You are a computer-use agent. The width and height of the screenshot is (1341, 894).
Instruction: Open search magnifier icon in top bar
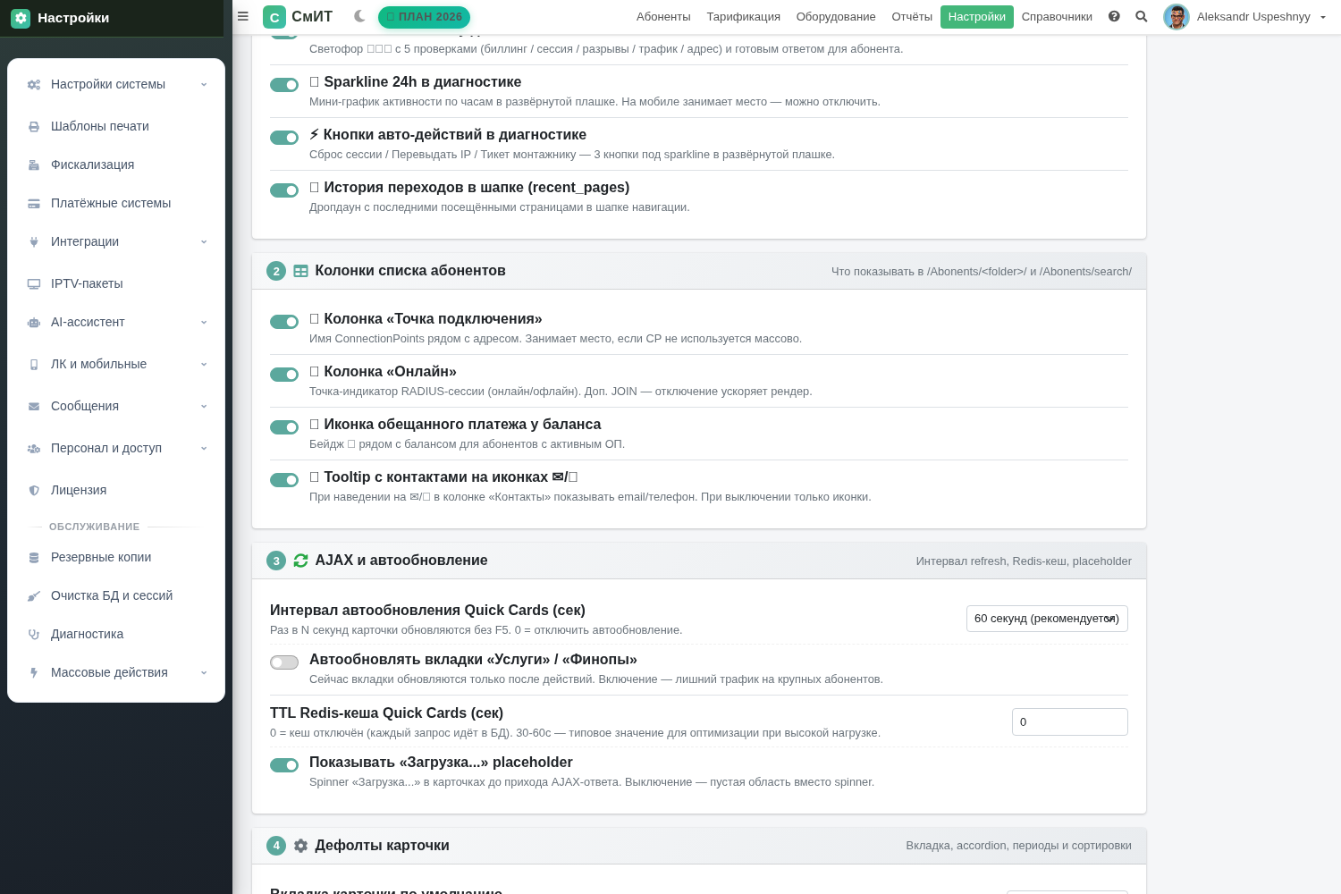pyautogui.click(x=1142, y=16)
